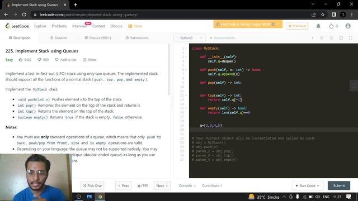Screen dimensions: 358x201
Task: Open Explore in top navigation
Action: [40, 26]
